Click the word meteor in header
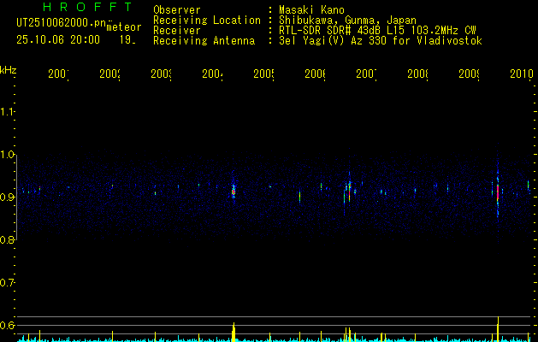 [123, 27]
